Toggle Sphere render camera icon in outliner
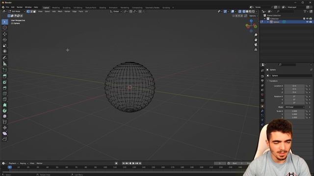314x176 pixels. click(311, 22)
